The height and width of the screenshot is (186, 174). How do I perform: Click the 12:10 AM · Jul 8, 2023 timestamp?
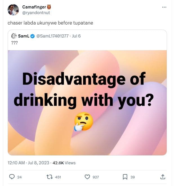pos(28,163)
